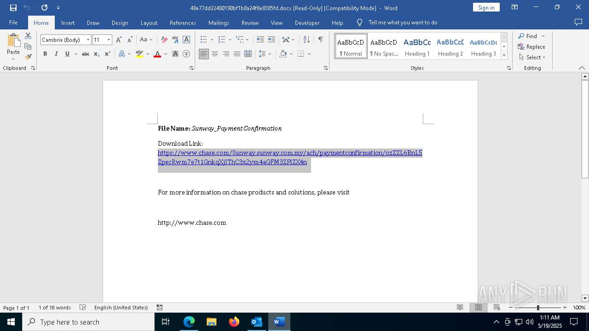Switch to the Review tab
Image resolution: width=589 pixels, height=331 pixels.
click(250, 23)
